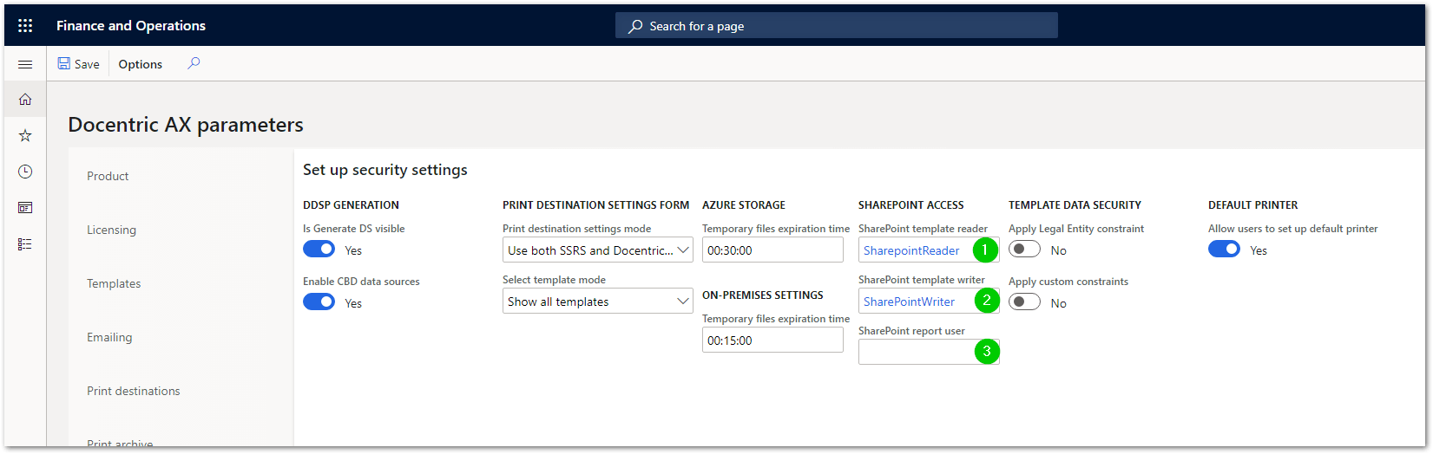Viewport: 1433px width, 454px height.
Task: Edit on-premises expiration time 00:15:00
Action: (772, 340)
